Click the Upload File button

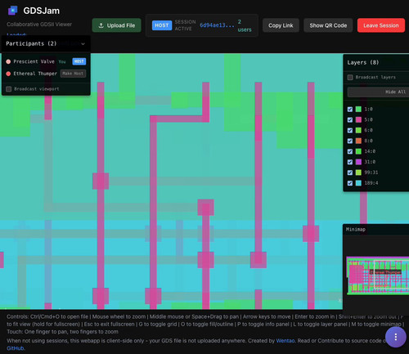pyautogui.click(x=116, y=25)
